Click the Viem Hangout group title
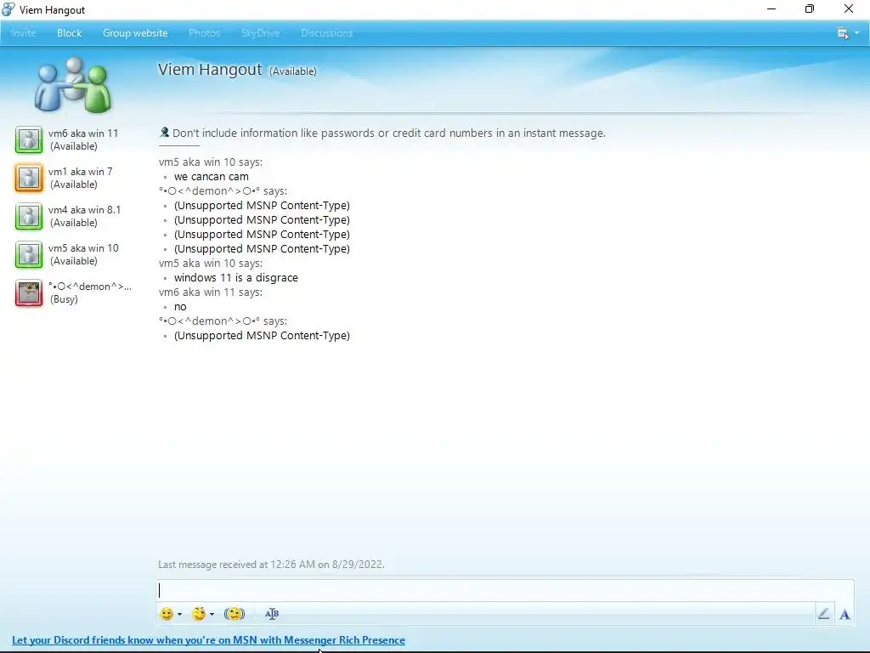870x653 pixels. coord(210,70)
